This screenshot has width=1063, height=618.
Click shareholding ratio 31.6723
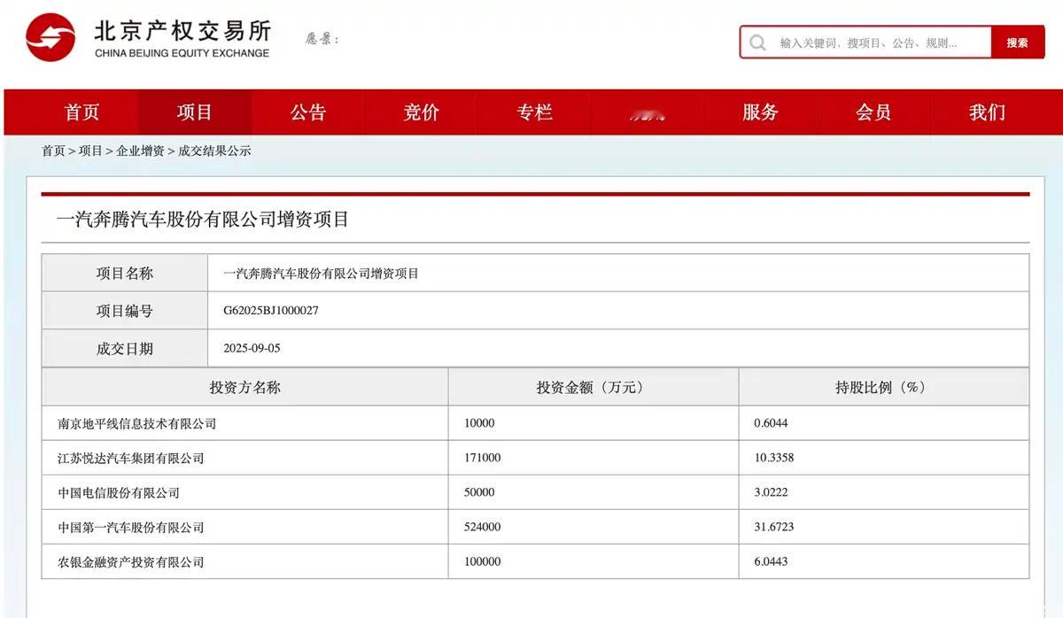(774, 527)
